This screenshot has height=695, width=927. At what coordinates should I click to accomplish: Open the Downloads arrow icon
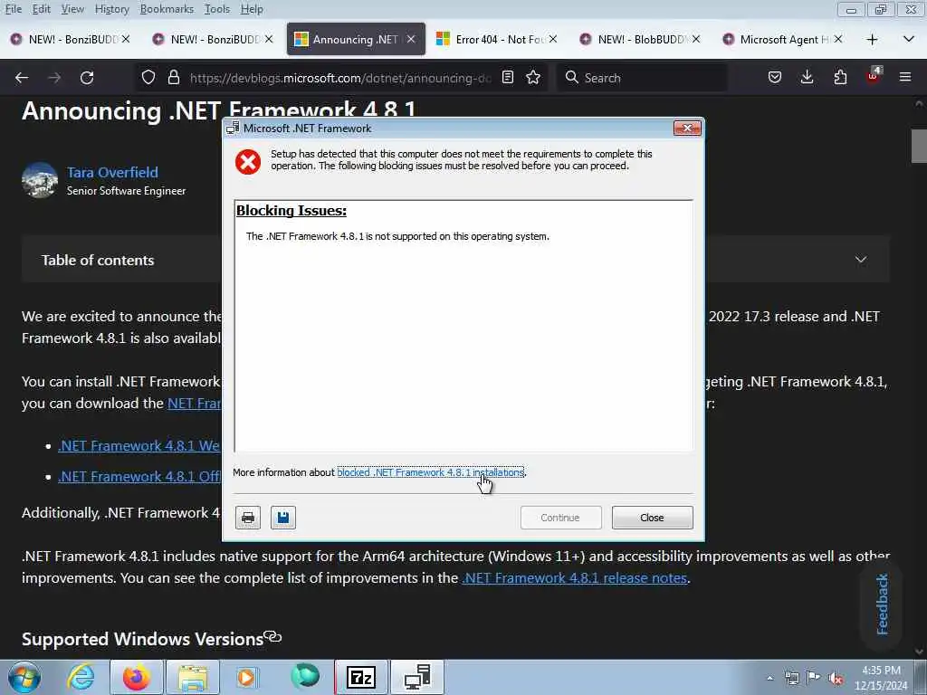coord(807,78)
